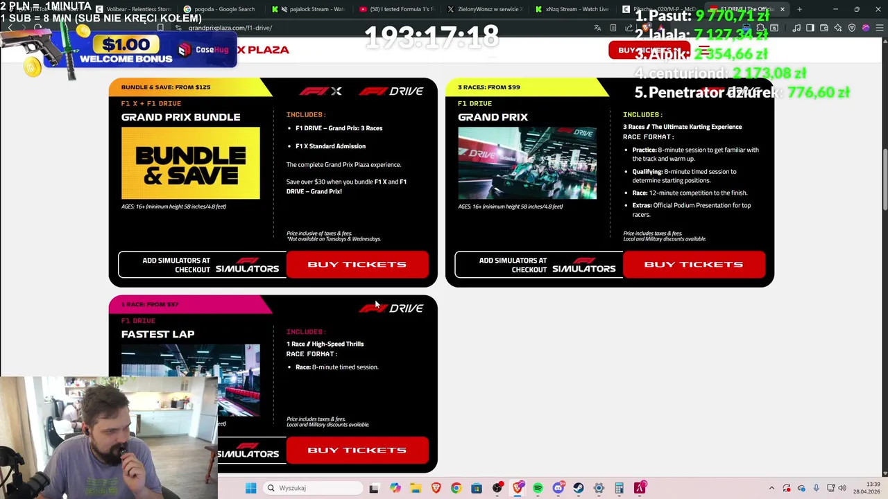Open the browser main hamburger menu
888x499 pixels.
[880, 28]
